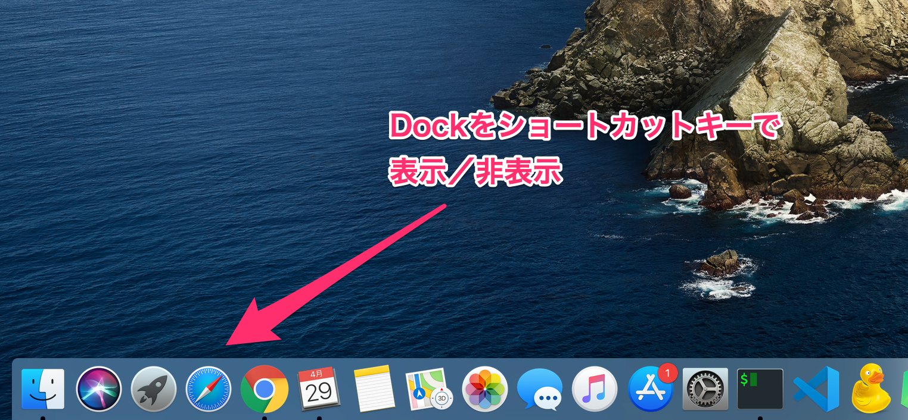Click the red notification badge showing 1

[x=667, y=373]
